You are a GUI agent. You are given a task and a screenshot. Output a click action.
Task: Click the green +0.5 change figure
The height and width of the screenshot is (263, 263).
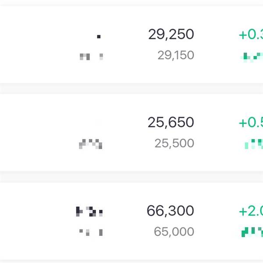point(251,123)
